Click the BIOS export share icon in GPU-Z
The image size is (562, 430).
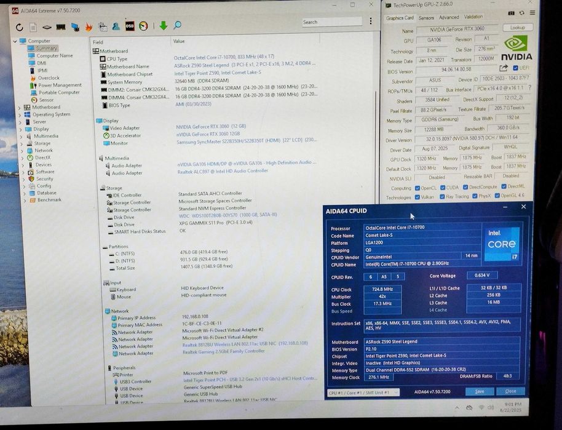point(504,68)
